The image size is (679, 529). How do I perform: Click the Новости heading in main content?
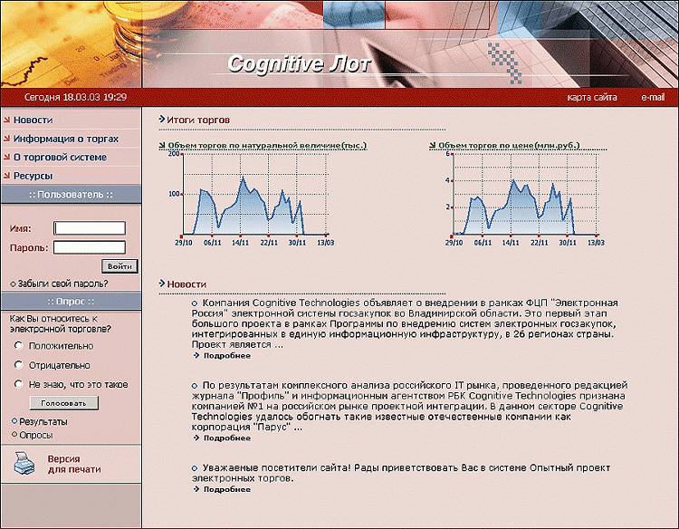(x=186, y=284)
